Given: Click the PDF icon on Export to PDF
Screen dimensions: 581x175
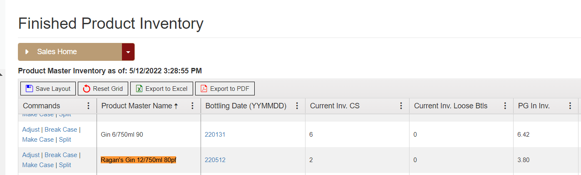Looking at the screenshot, I should coord(204,88).
